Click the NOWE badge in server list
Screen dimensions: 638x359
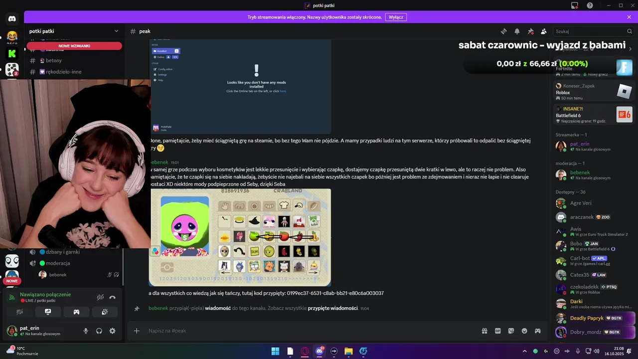[12, 281]
